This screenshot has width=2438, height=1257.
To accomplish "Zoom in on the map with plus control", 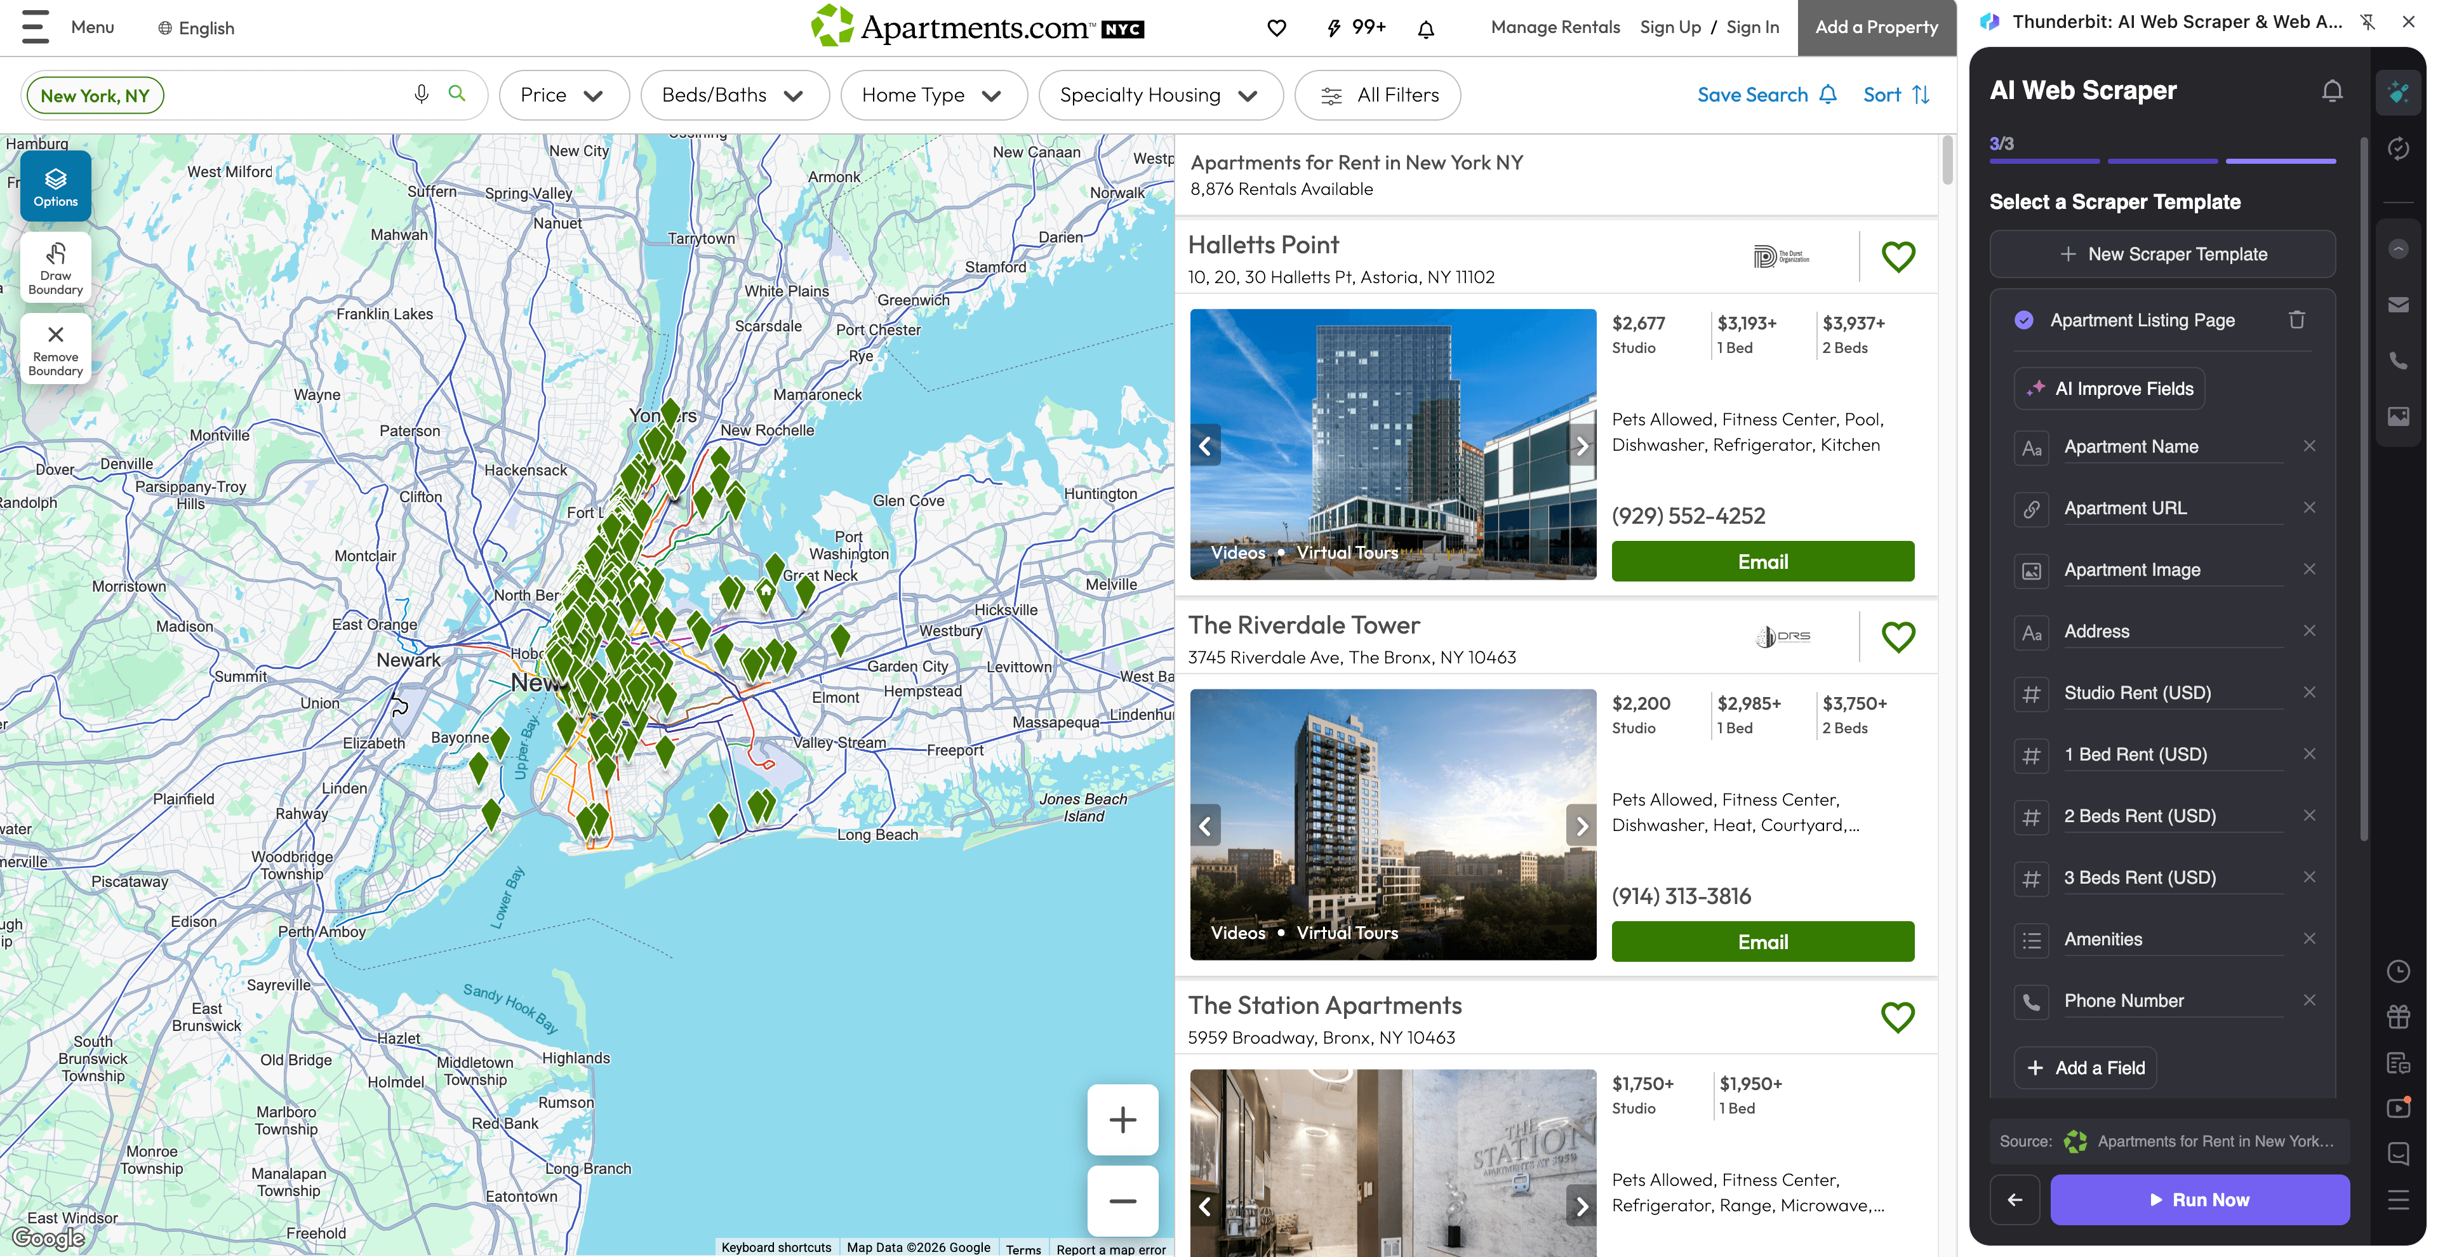I will point(1122,1120).
